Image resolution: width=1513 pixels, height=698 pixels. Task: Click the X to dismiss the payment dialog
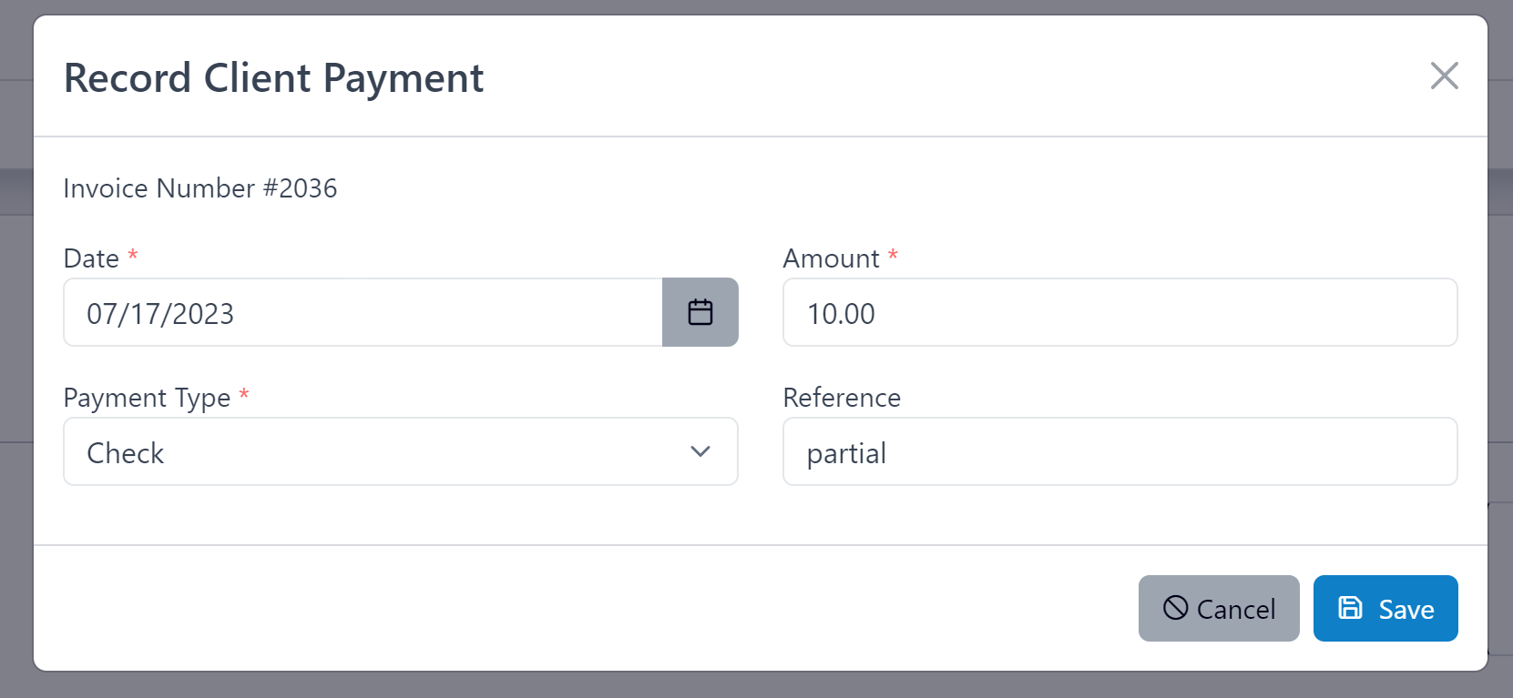(1444, 76)
